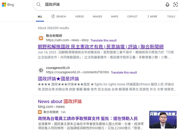The width and height of the screenshot is (179, 131).
Task: Switch to the SEARCH tab
Action: pos(58,16)
